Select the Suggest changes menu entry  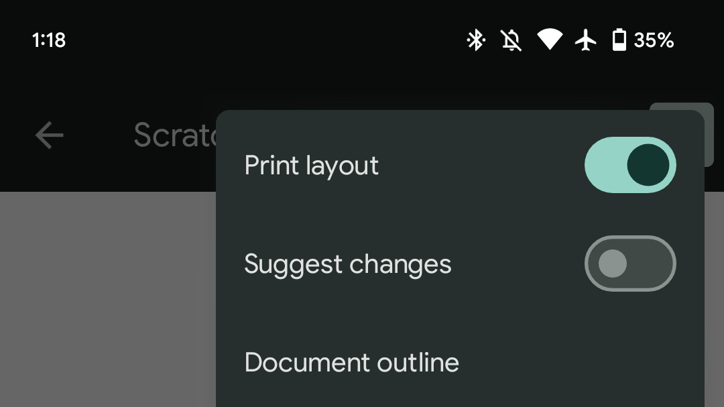[x=347, y=264]
